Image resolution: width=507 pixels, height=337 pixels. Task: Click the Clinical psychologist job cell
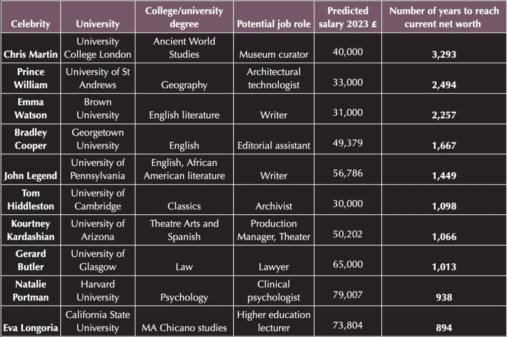tap(274, 290)
